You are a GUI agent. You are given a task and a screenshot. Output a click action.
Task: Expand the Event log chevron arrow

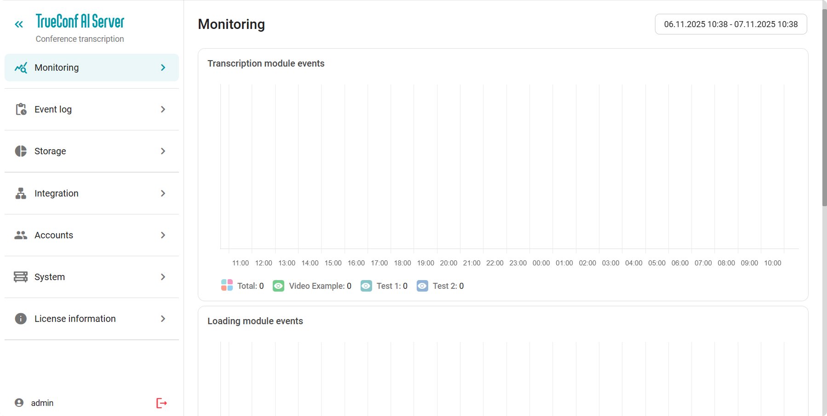coord(163,109)
